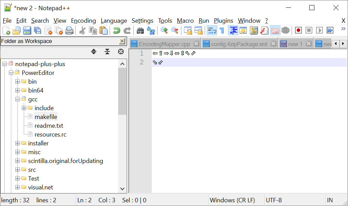This screenshot has height=206, width=348.
Task: Open the File menu
Action: click(x=7, y=21)
